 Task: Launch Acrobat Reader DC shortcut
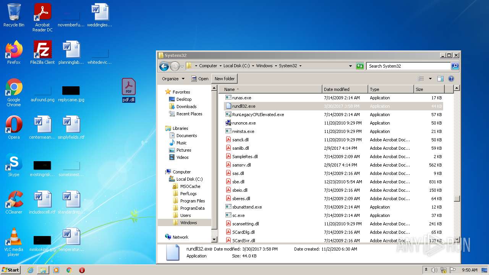[x=42, y=18]
